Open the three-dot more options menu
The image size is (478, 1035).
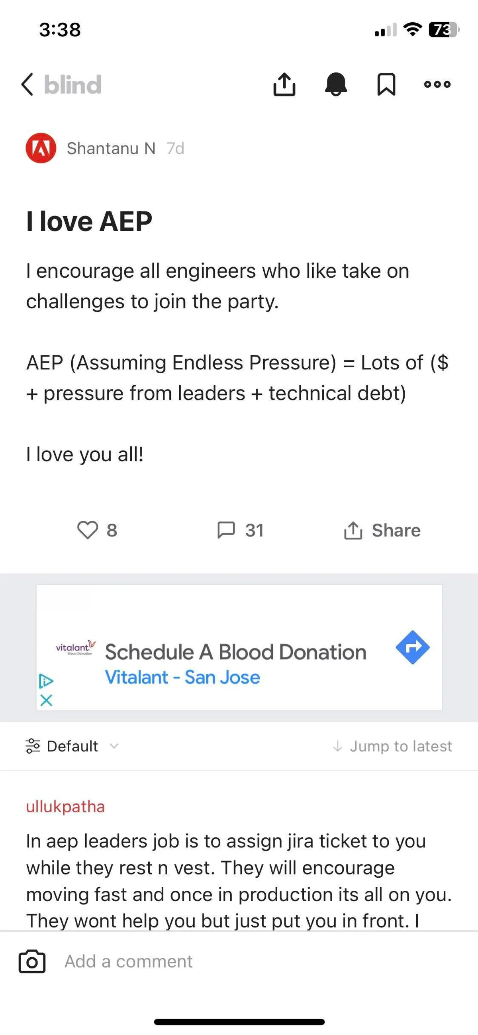tap(437, 84)
